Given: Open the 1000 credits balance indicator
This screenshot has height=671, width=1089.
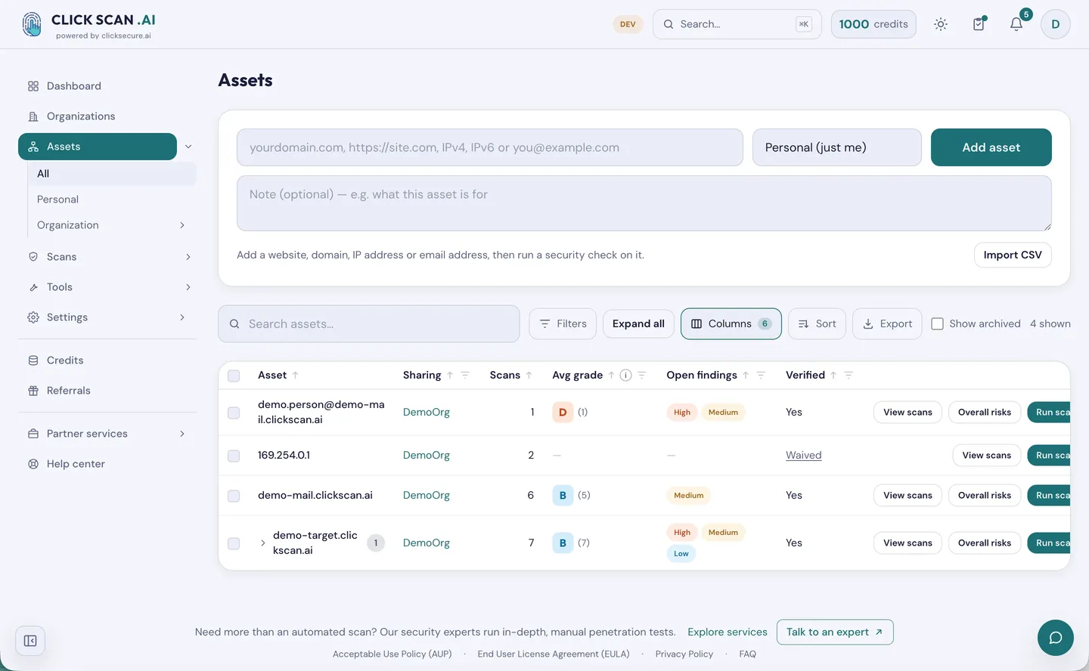Looking at the screenshot, I should (x=873, y=24).
